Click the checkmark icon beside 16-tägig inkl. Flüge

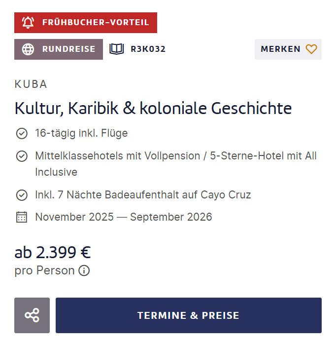pyautogui.click(x=22, y=133)
